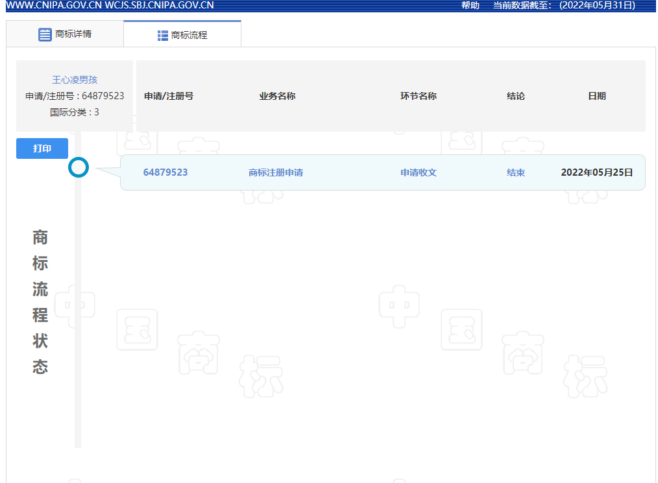Click the 日期 column header
658x483 pixels.
click(x=597, y=96)
